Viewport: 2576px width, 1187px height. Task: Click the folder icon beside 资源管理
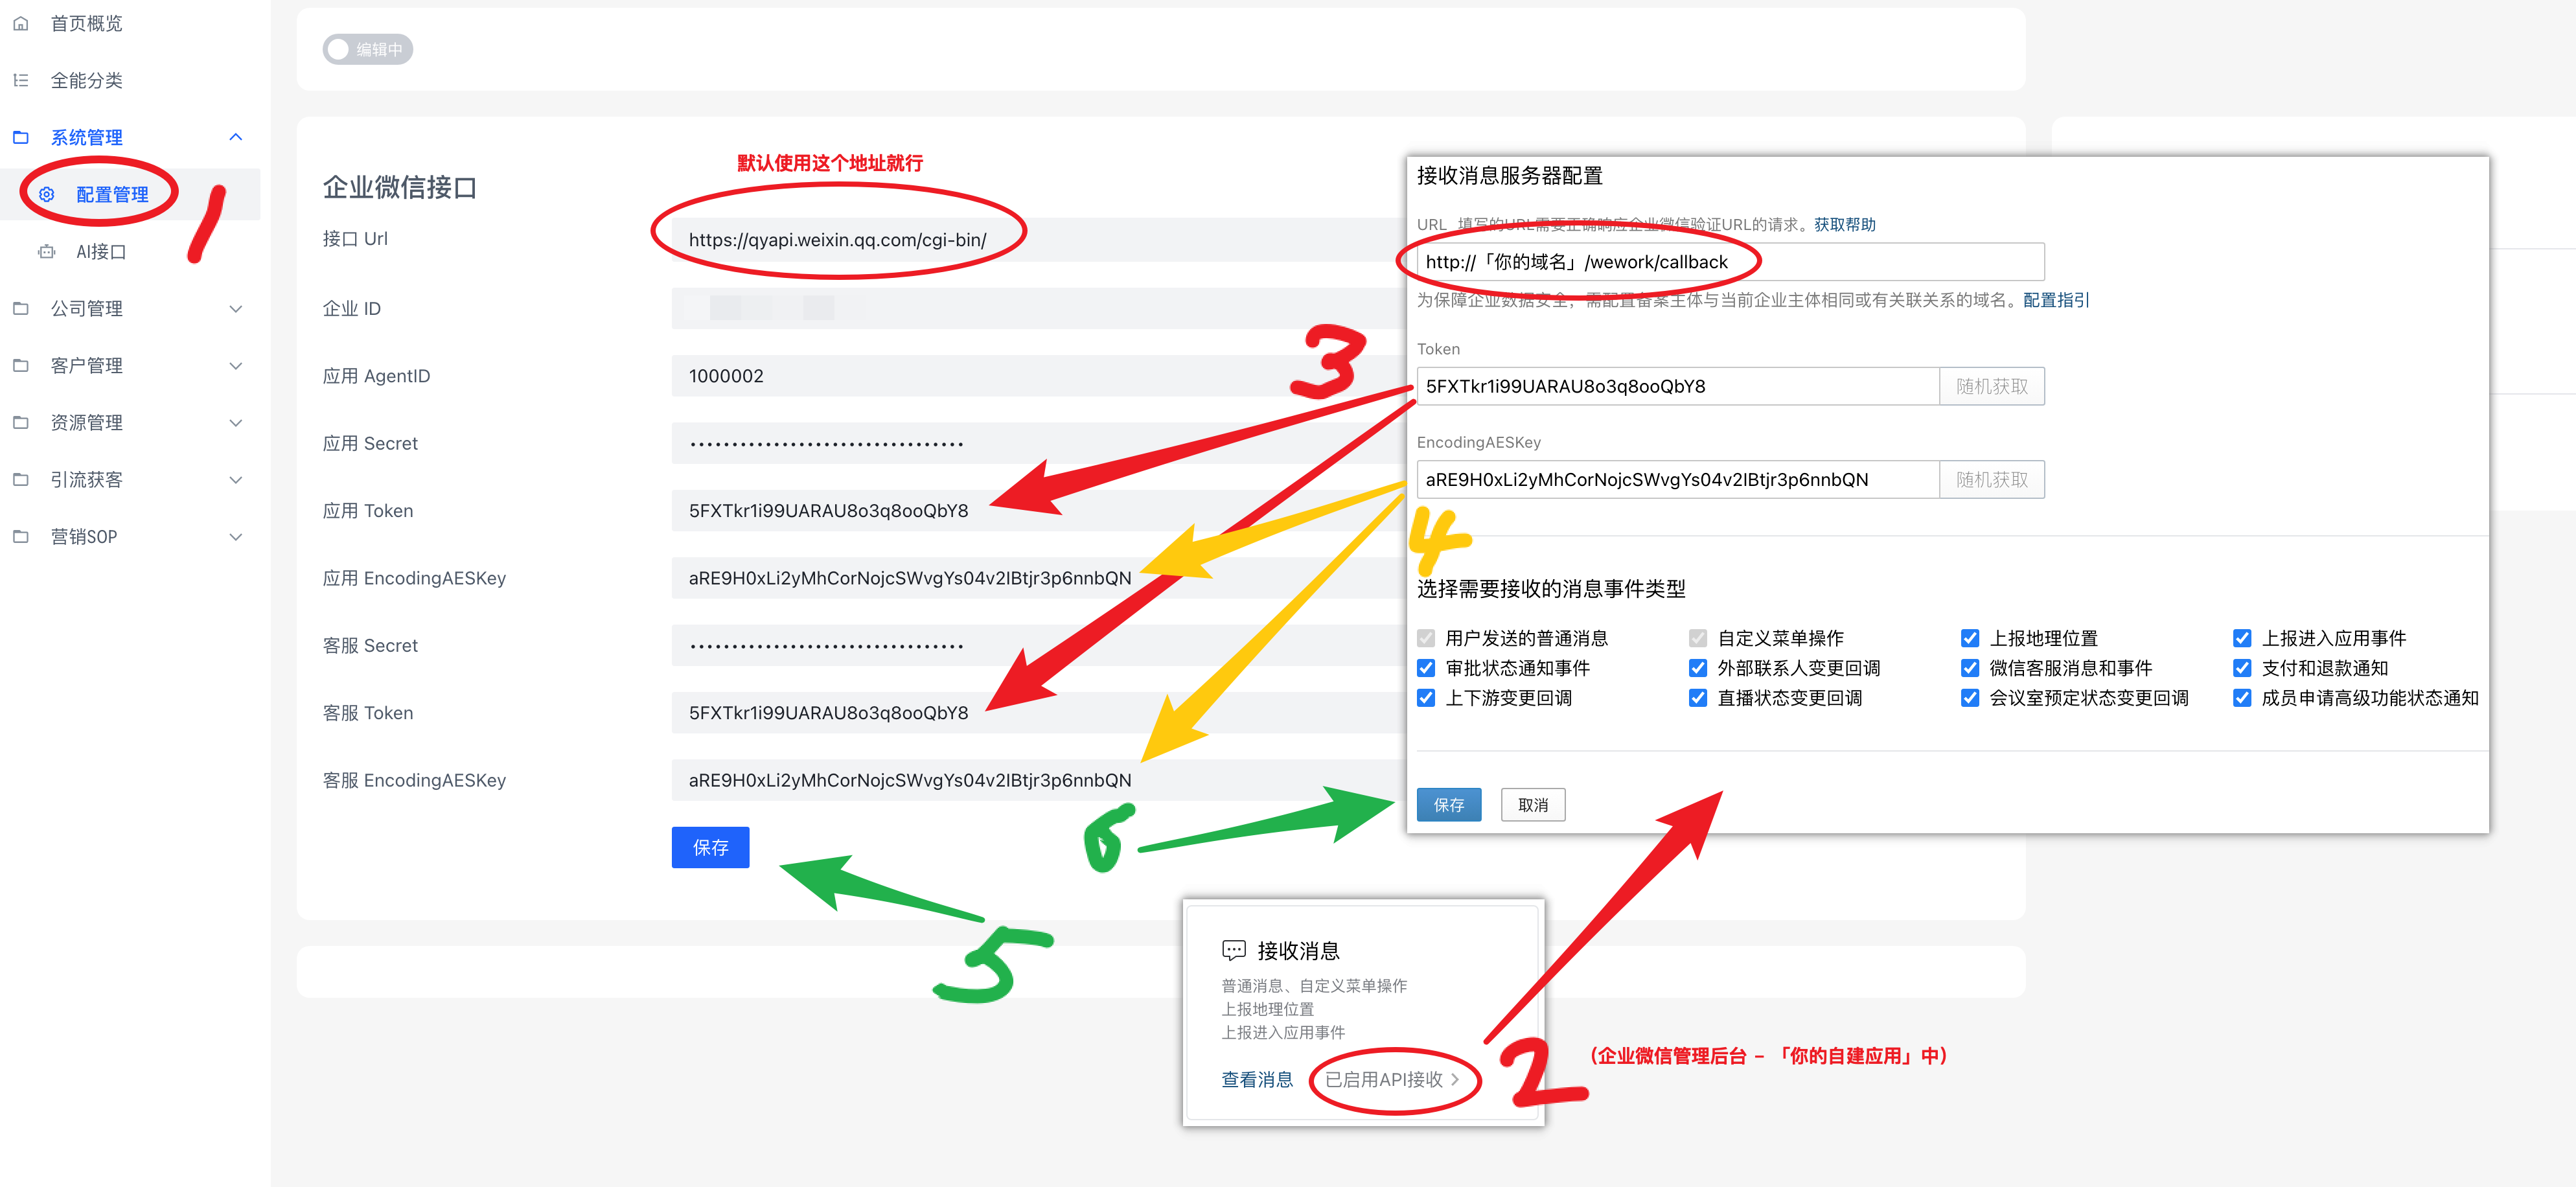21,422
